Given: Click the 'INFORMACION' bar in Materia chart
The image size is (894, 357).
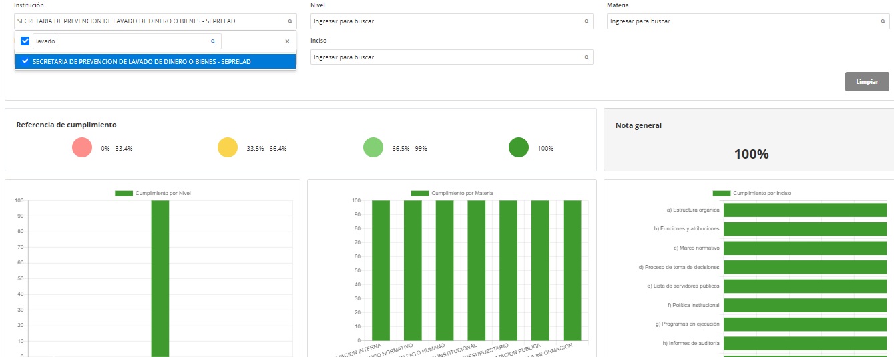Looking at the screenshot, I should point(572,270).
